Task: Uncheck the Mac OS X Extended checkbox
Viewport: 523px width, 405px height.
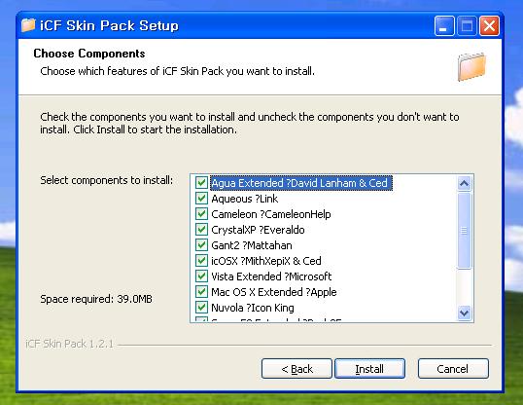Action: pyautogui.click(x=201, y=292)
